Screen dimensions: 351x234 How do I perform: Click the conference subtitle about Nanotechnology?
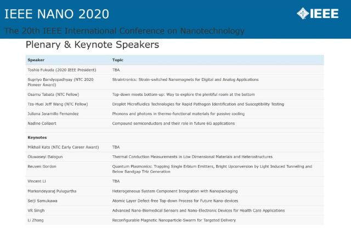(124, 31)
